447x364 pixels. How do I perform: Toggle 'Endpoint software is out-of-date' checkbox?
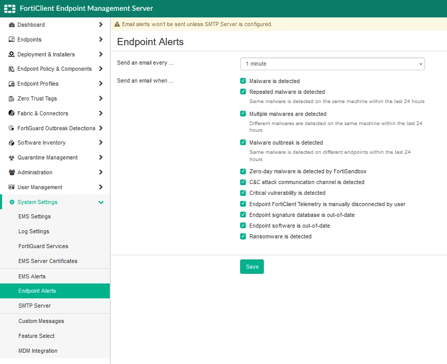(243, 226)
